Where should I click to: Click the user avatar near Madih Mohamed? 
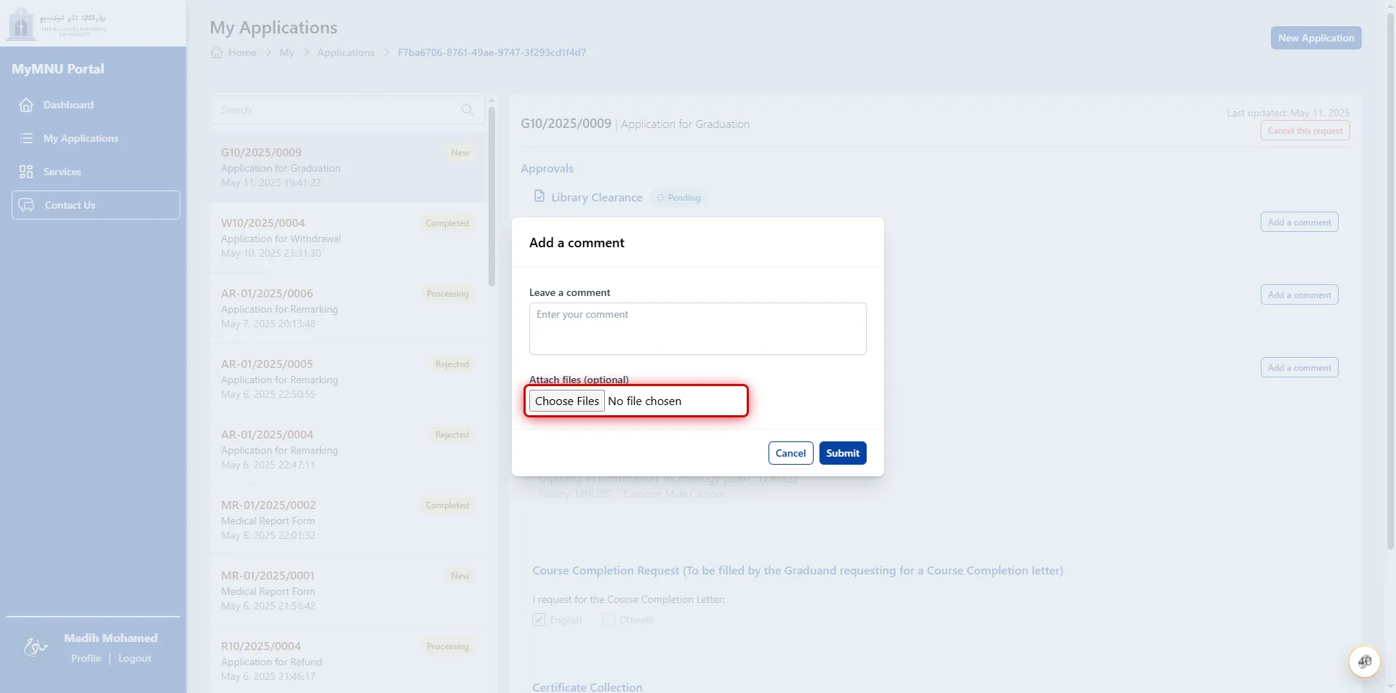click(x=35, y=646)
